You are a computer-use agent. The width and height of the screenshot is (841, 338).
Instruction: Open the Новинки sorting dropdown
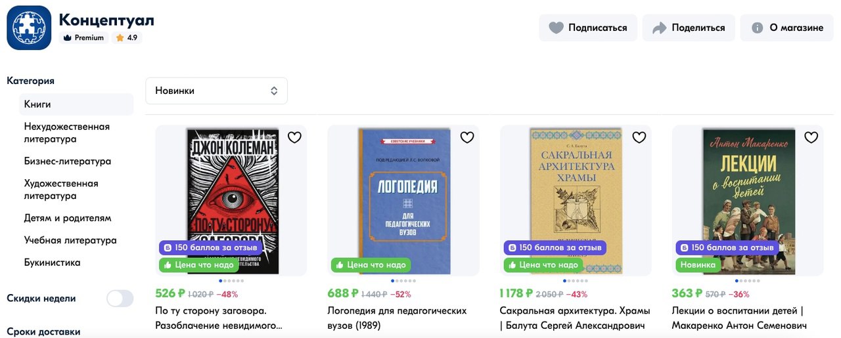[216, 91]
